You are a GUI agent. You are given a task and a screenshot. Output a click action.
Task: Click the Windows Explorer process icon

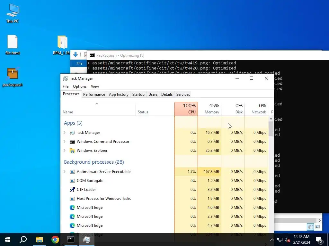coord(72,151)
